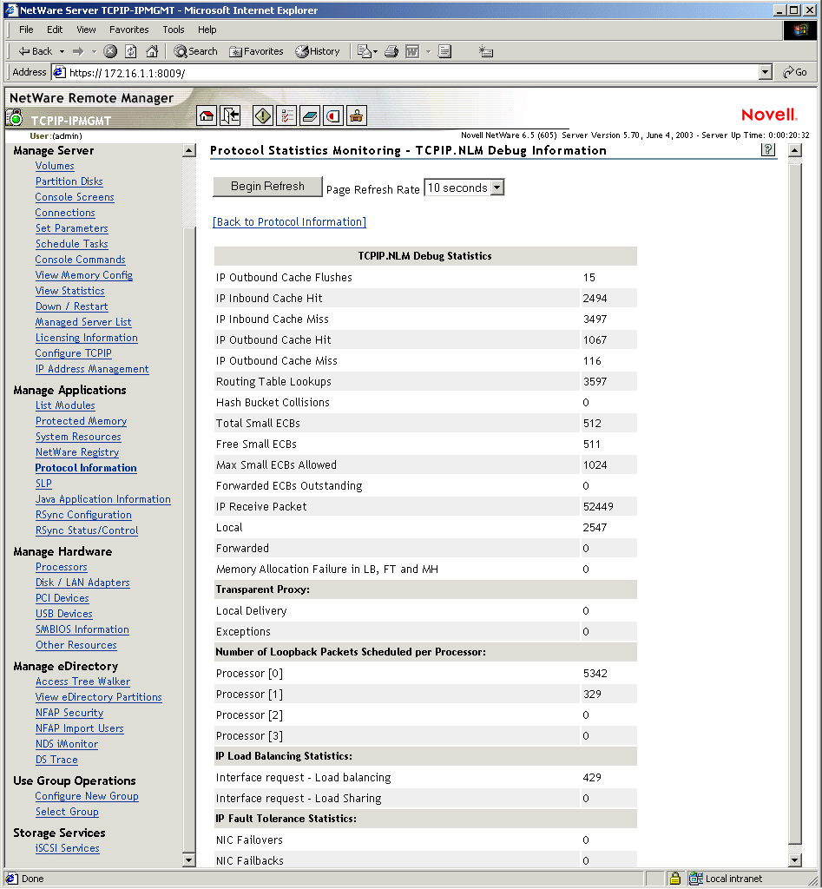Open the Mail button dropdown arrow
This screenshot has height=889, width=822.
pyautogui.click(x=375, y=52)
